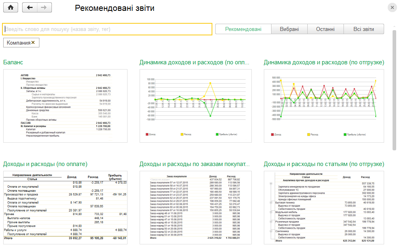Click the Доходы и расходы (по оплате) table thumbnail
The height and width of the screenshot is (248, 399).
click(66, 207)
